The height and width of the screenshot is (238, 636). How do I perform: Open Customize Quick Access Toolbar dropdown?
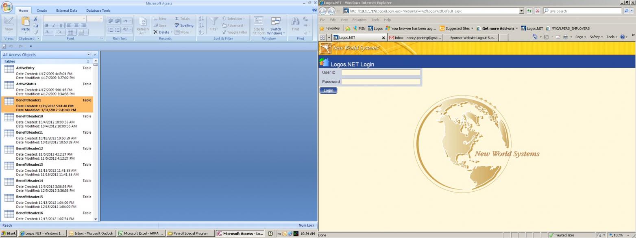click(x=30, y=46)
